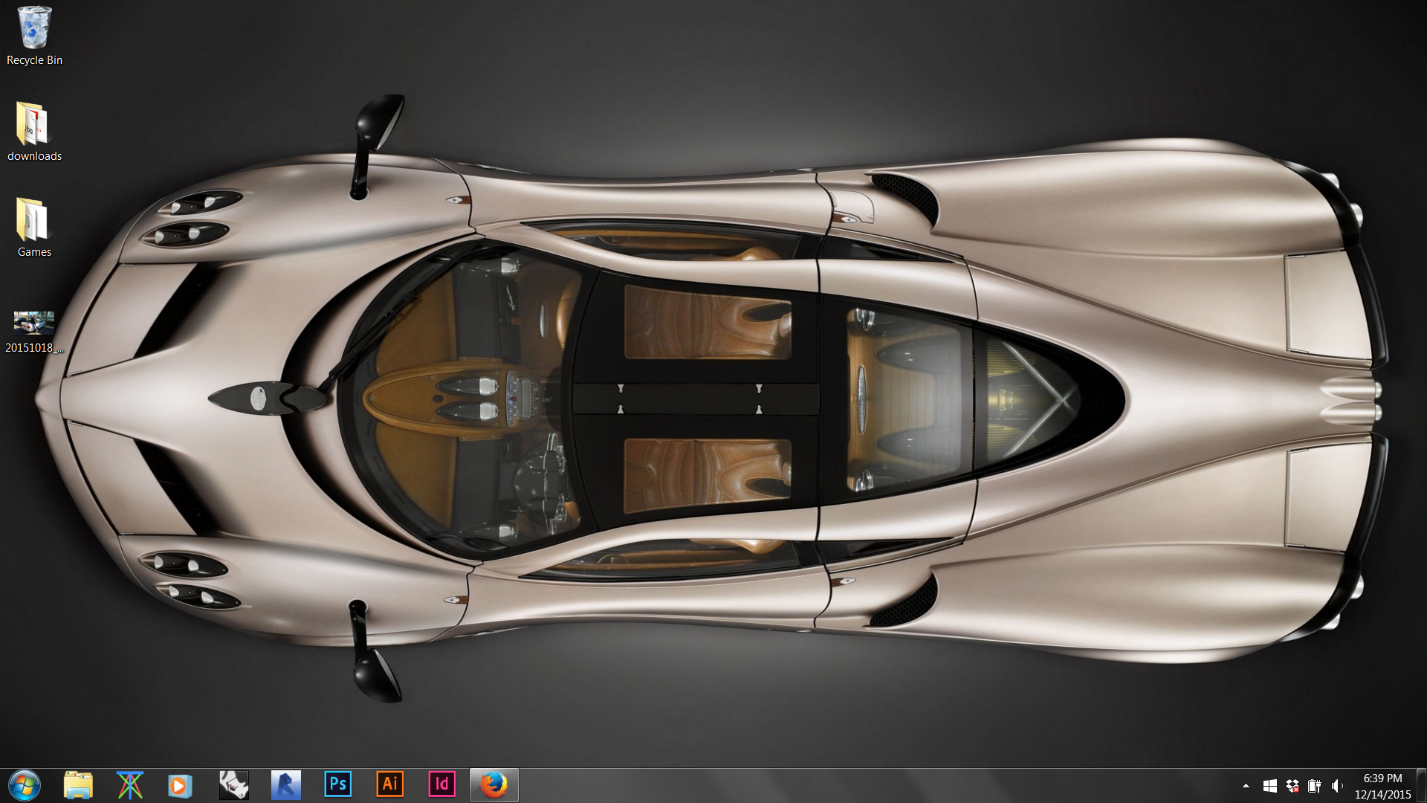Open Windows Explorer from the taskbar

pyautogui.click(x=78, y=785)
